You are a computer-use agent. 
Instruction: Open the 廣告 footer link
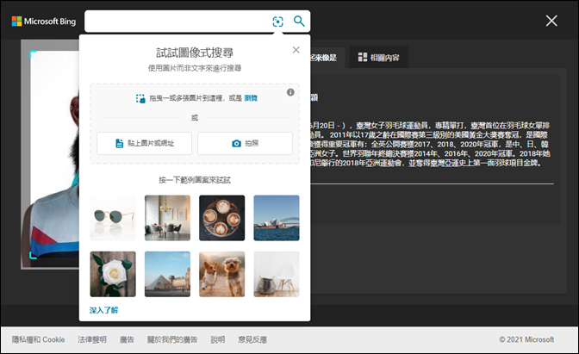127,339
